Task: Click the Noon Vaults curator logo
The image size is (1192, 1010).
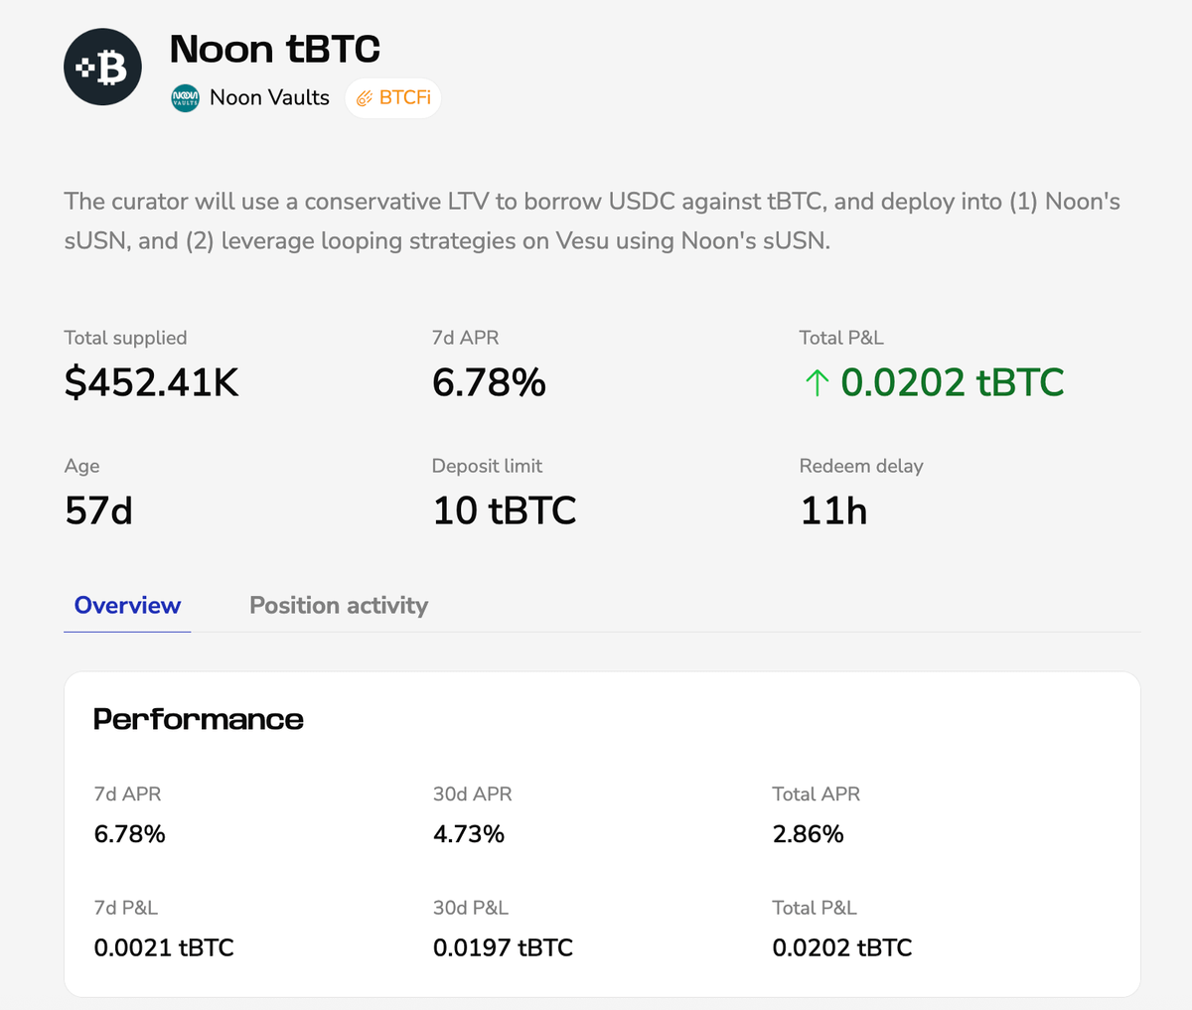Action: point(185,97)
